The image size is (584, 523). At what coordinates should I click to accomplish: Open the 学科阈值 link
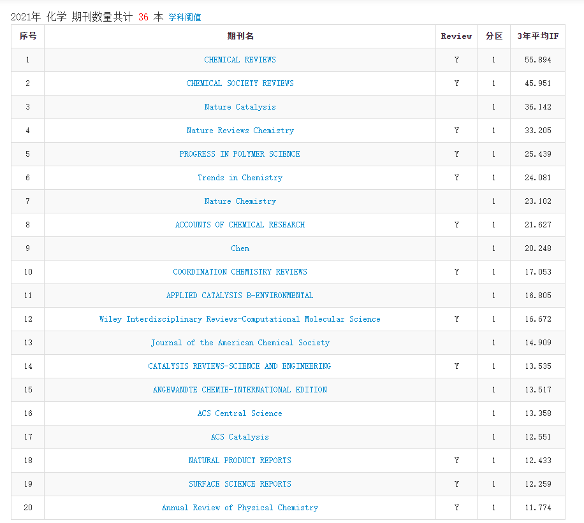pos(185,17)
